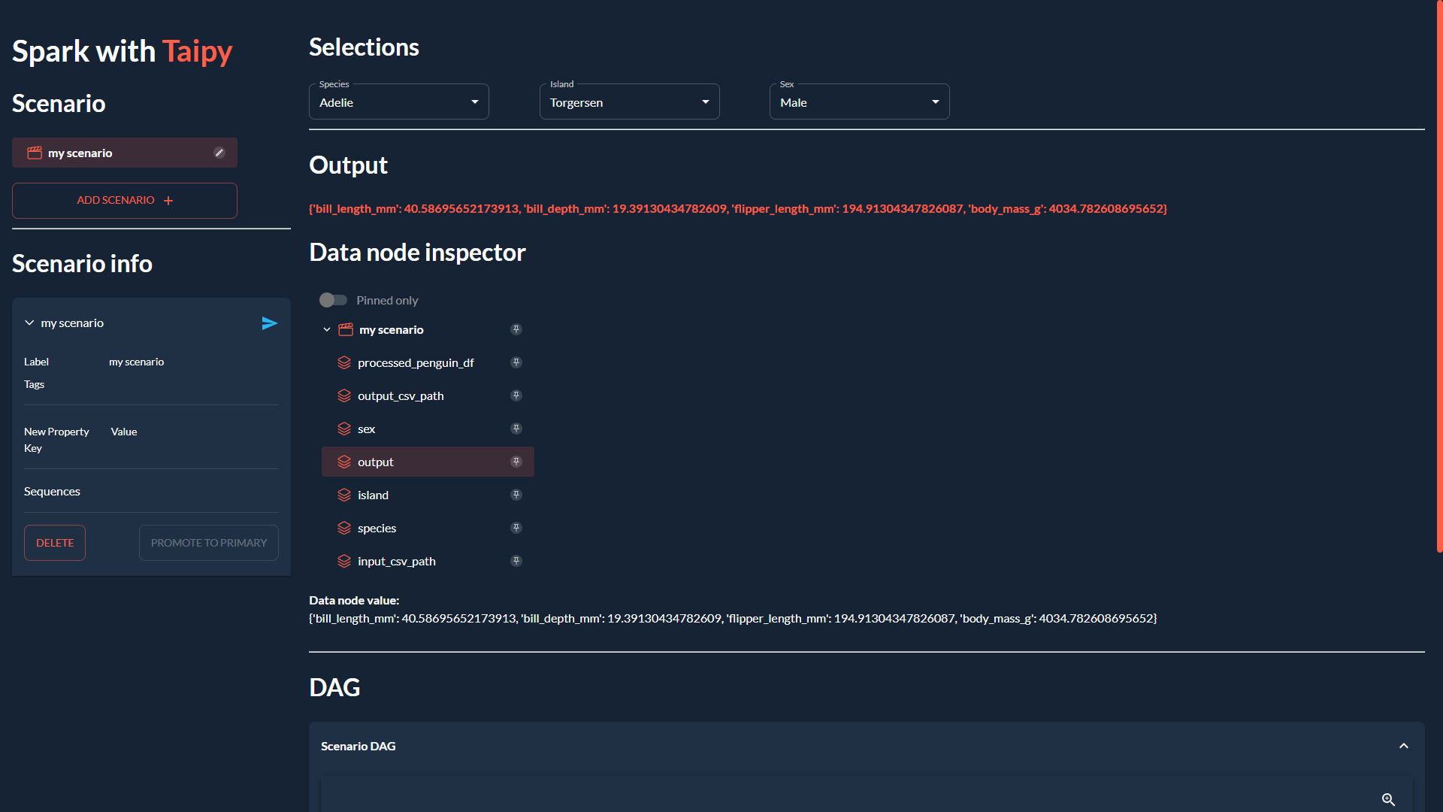The width and height of the screenshot is (1443, 812).
Task: Select the sex tree node
Action: 428,429
